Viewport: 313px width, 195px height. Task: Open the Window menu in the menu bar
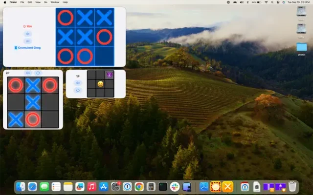pos(55,2)
